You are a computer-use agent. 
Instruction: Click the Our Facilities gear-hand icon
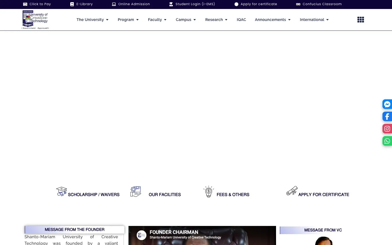point(136,191)
